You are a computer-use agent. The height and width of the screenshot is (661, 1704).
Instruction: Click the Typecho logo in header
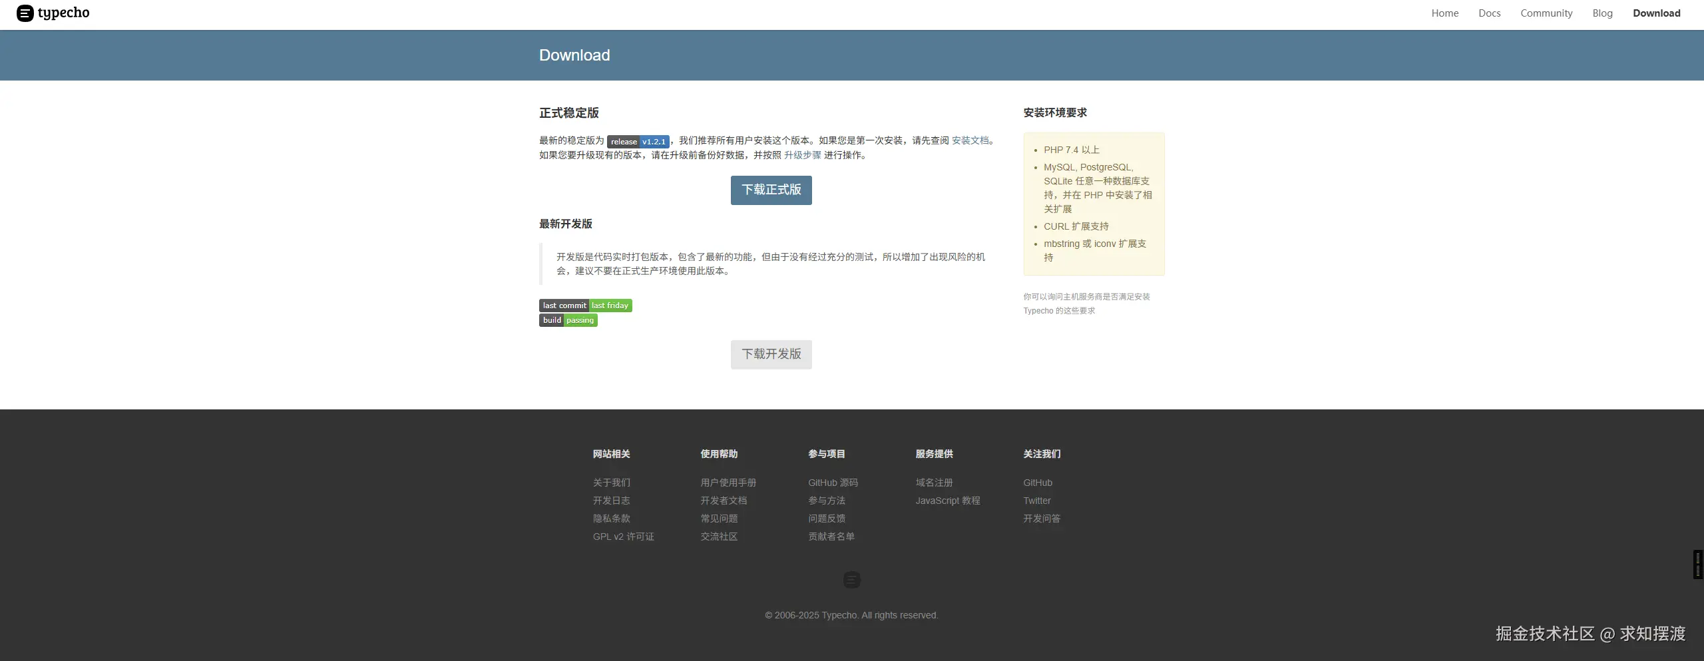coord(53,13)
